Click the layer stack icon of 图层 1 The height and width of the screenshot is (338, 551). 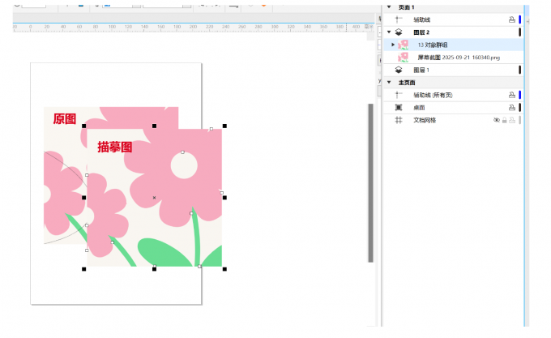[x=398, y=70]
